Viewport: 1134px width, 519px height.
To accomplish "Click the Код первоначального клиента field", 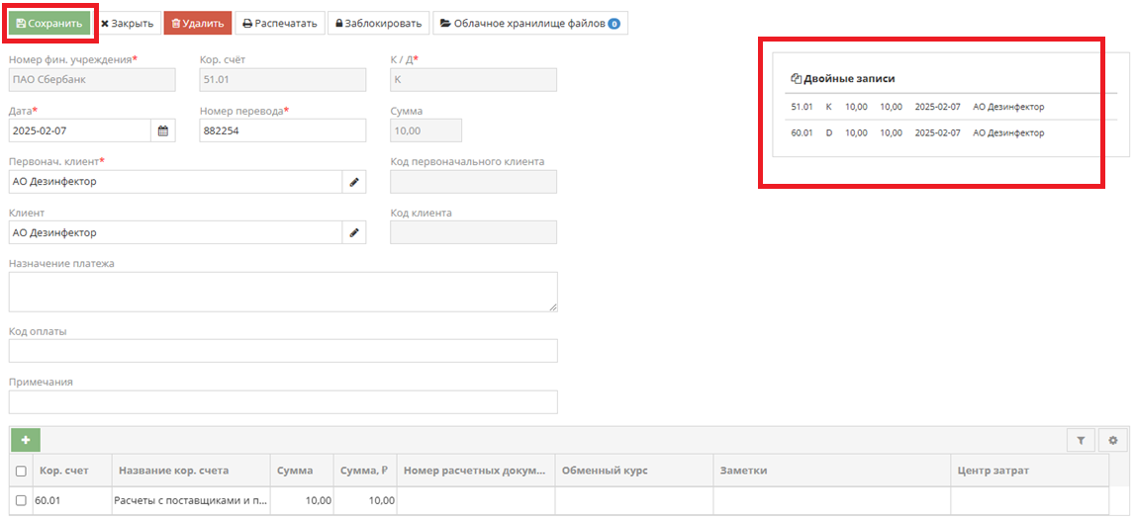I will click(473, 182).
